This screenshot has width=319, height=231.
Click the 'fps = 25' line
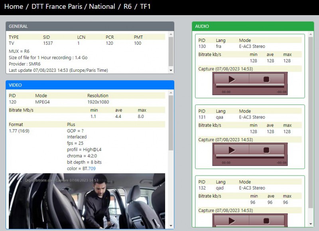75,143
